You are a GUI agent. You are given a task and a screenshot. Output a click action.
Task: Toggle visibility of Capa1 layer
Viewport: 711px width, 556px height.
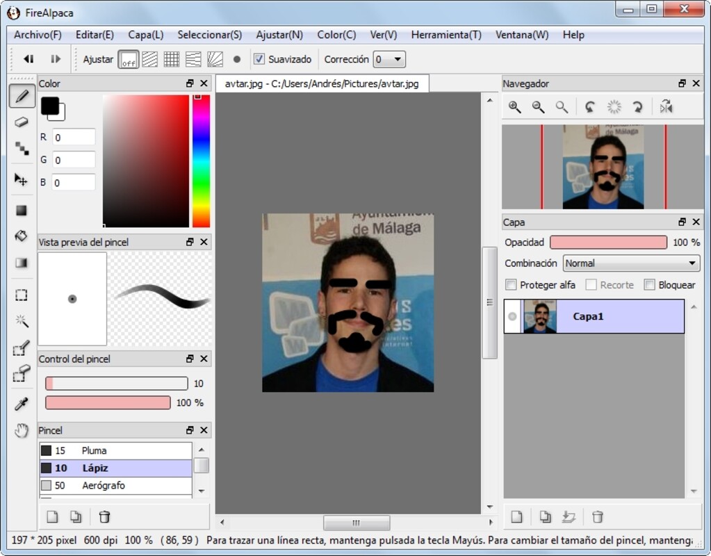pos(513,317)
